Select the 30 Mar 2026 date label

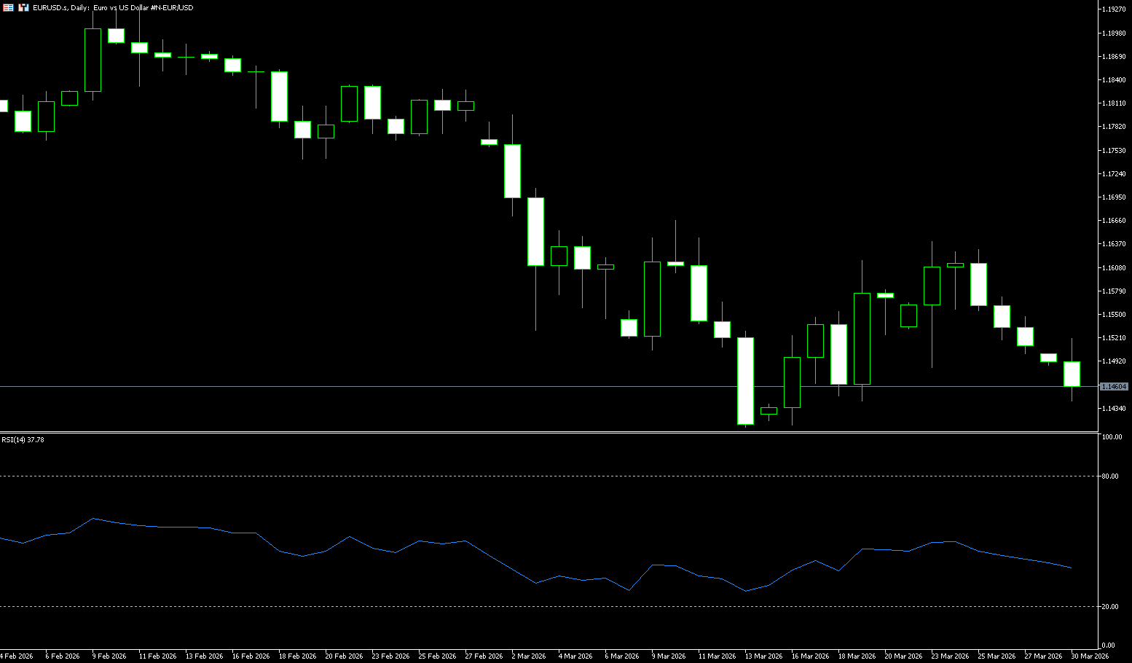click(1089, 656)
